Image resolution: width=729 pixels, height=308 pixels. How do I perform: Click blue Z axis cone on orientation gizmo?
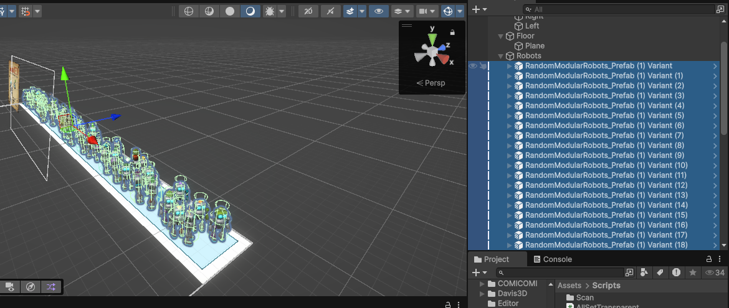tap(442, 47)
